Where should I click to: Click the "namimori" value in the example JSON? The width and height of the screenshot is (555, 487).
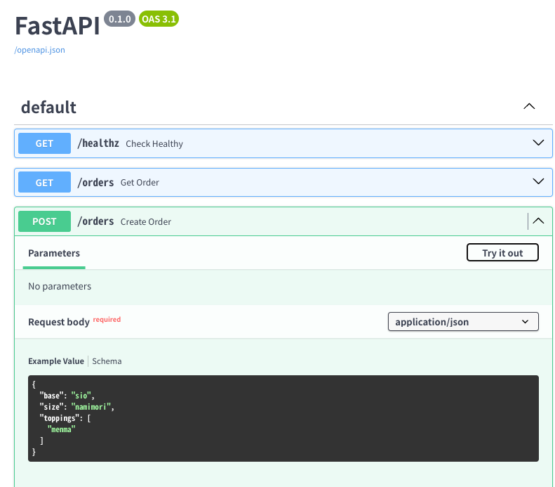tap(91, 407)
